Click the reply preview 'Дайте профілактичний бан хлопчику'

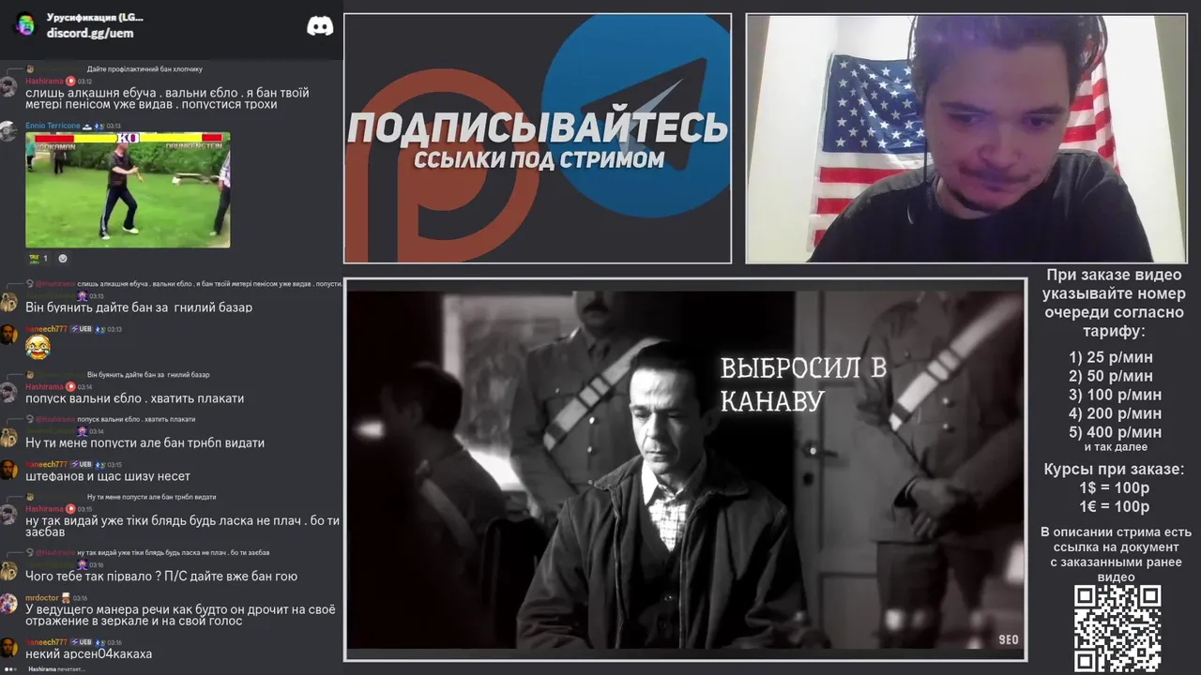144,69
